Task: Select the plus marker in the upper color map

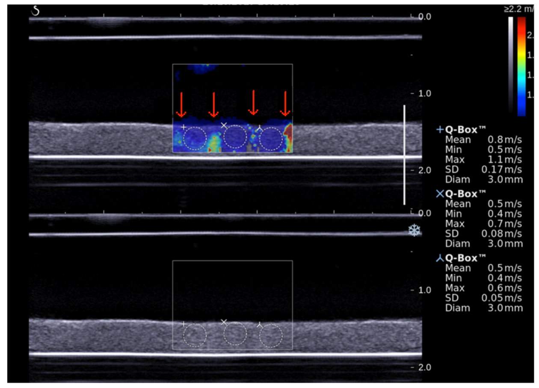Action: coord(184,127)
